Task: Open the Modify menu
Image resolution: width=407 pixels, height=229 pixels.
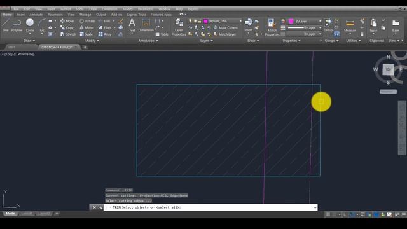Action: tap(127, 9)
